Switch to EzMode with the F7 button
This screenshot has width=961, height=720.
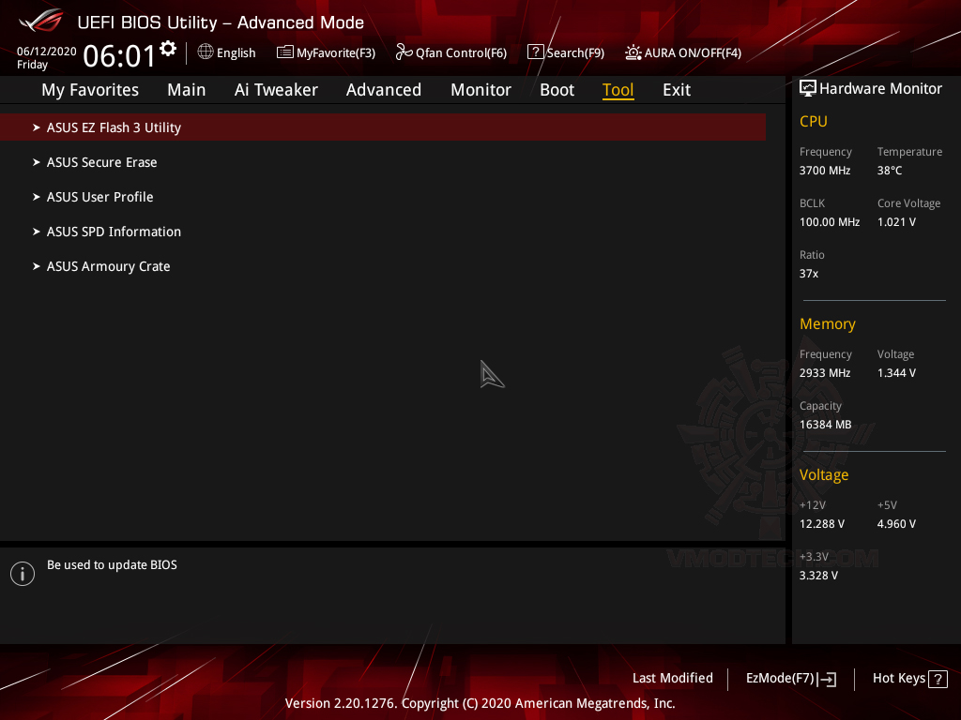(790, 678)
